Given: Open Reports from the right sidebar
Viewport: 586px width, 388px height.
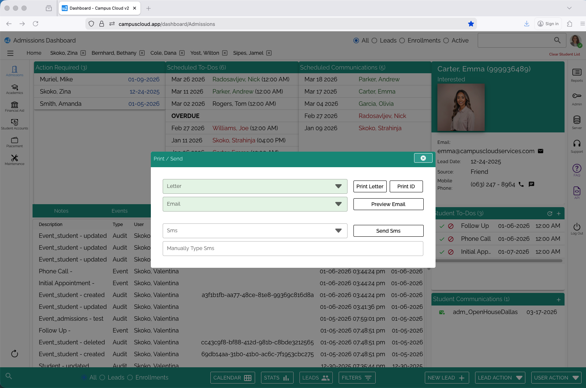Looking at the screenshot, I should coord(576,75).
